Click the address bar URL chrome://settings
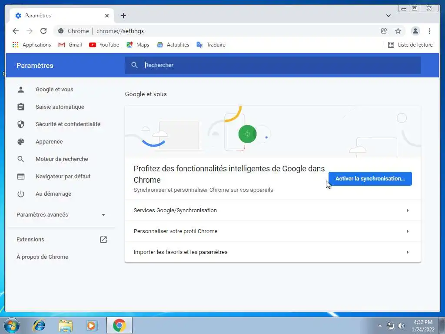Viewport: 445px width, 334px height. [120, 31]
